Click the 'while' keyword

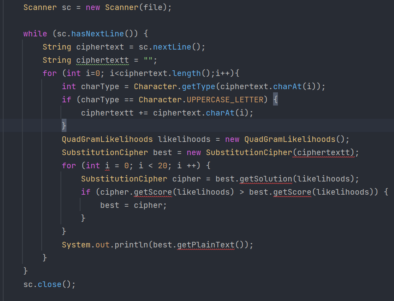tap(35, 34)
